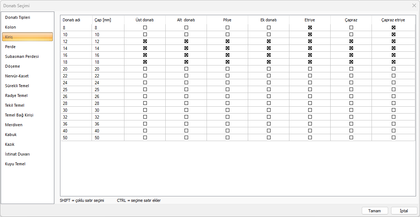Check Üst donatı box for diameter 8
This screenshot has height=217, width=420.
145,27
